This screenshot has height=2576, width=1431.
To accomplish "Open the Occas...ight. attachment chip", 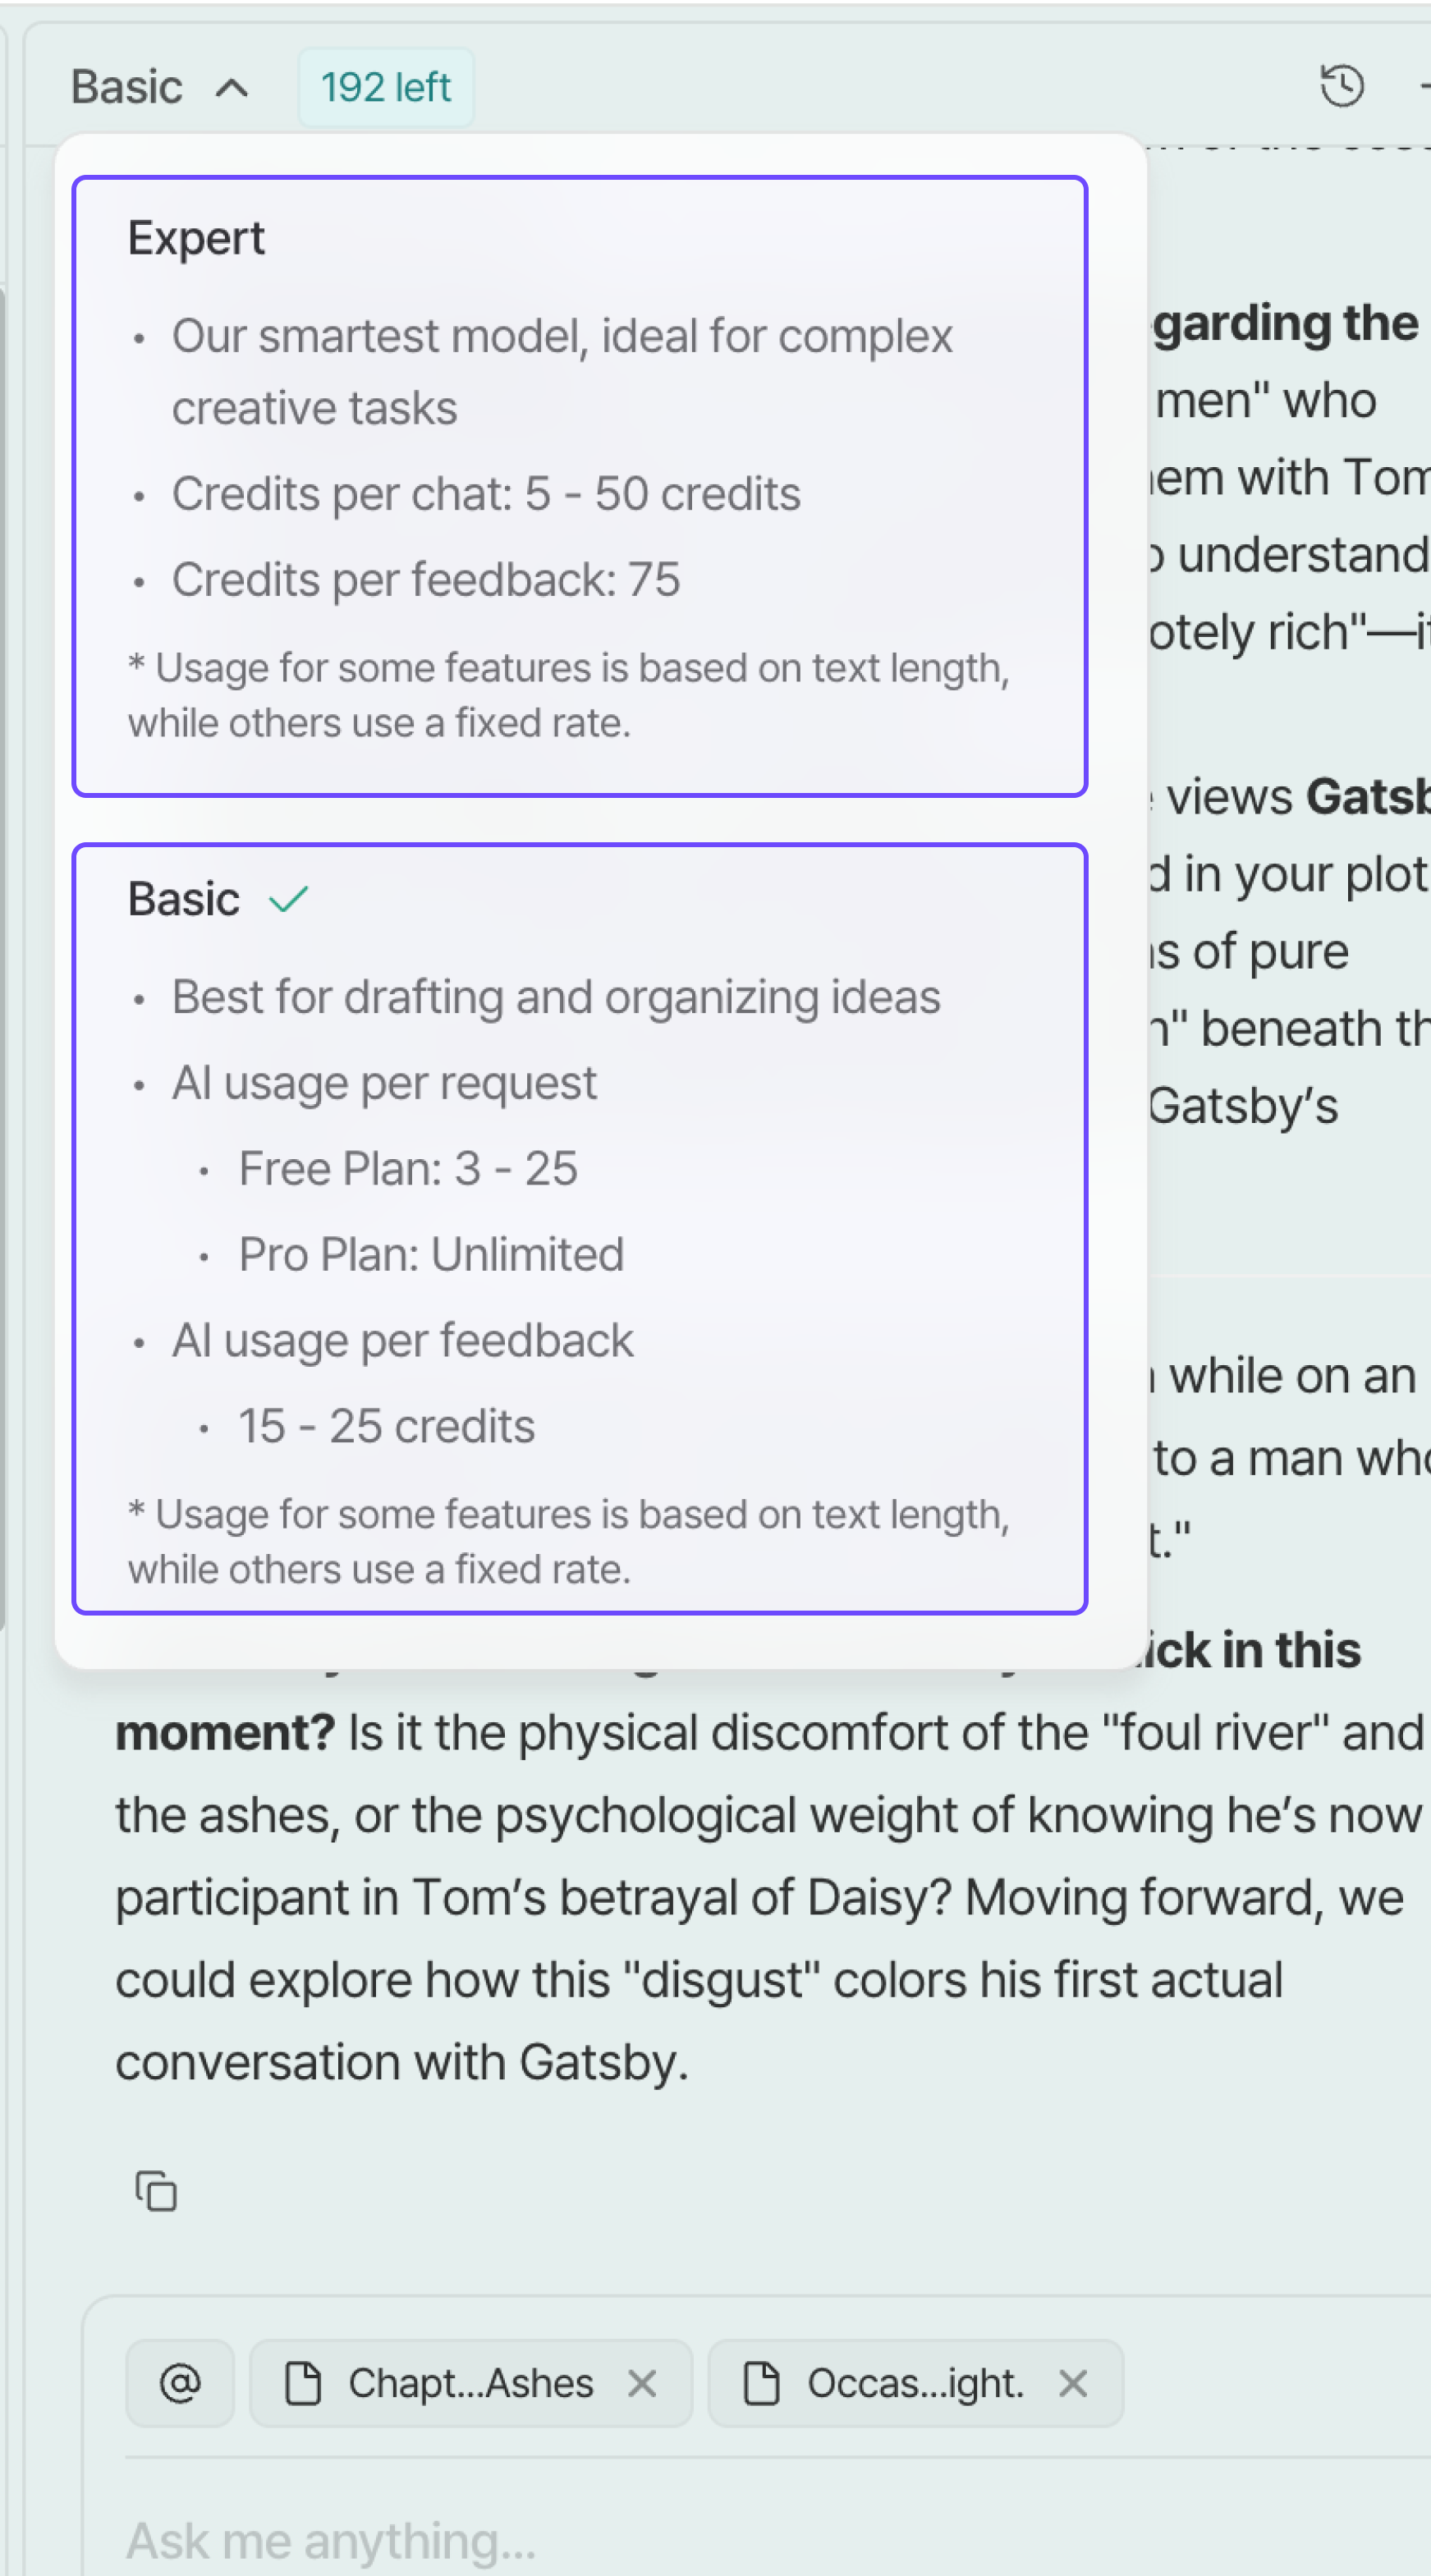I will coord(915,2383).
